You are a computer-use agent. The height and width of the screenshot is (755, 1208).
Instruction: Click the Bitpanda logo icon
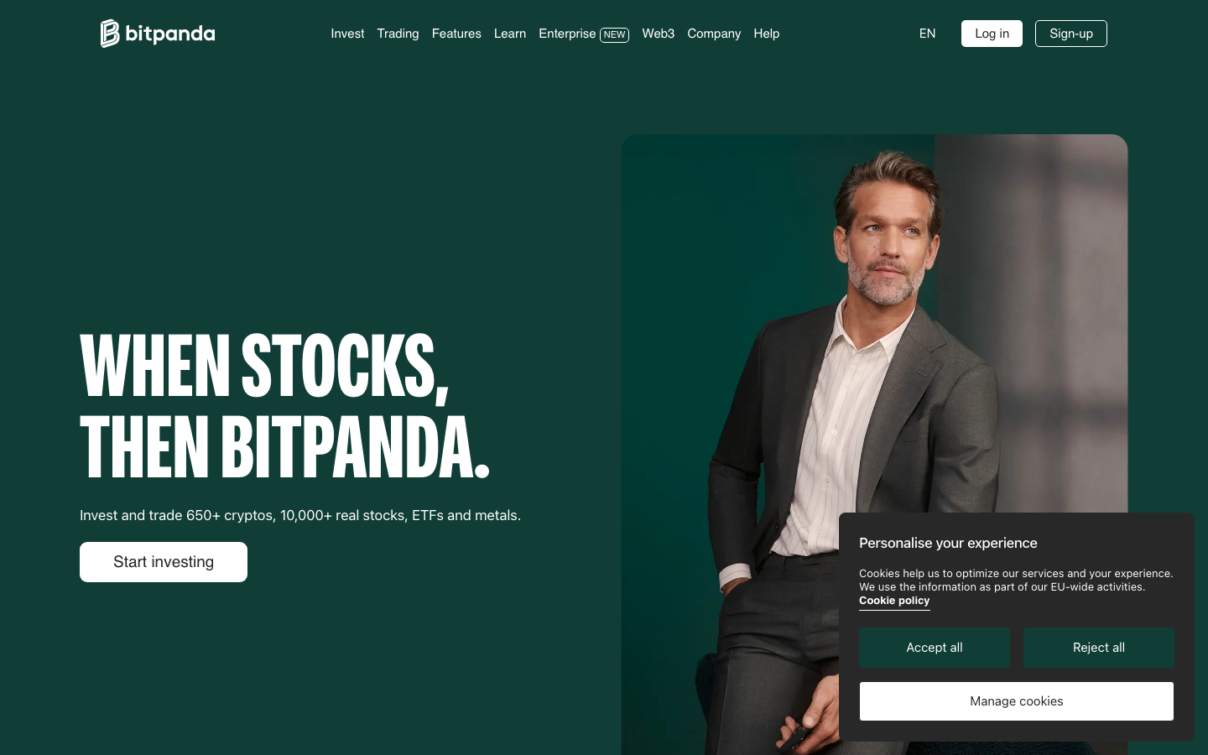click(x=110, y=34)
